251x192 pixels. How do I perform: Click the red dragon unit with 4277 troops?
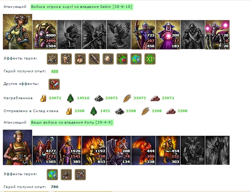(45, 150)
